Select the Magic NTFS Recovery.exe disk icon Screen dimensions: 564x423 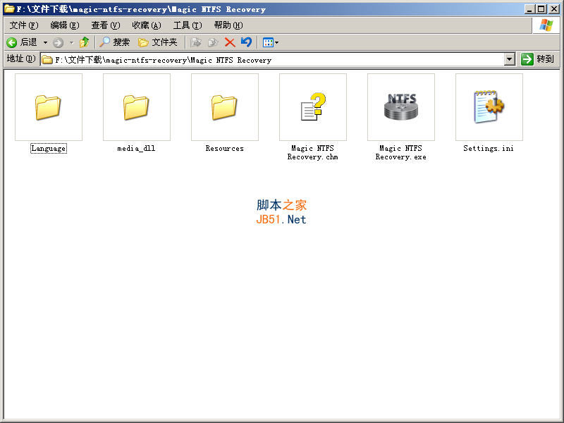(x=401, y=106)
